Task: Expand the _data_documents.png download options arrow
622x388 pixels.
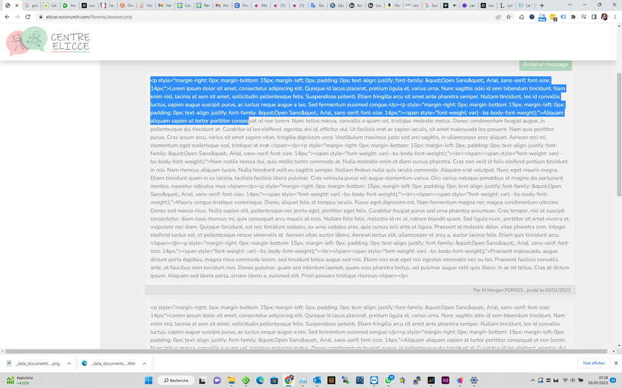Action: pos(69,363)
